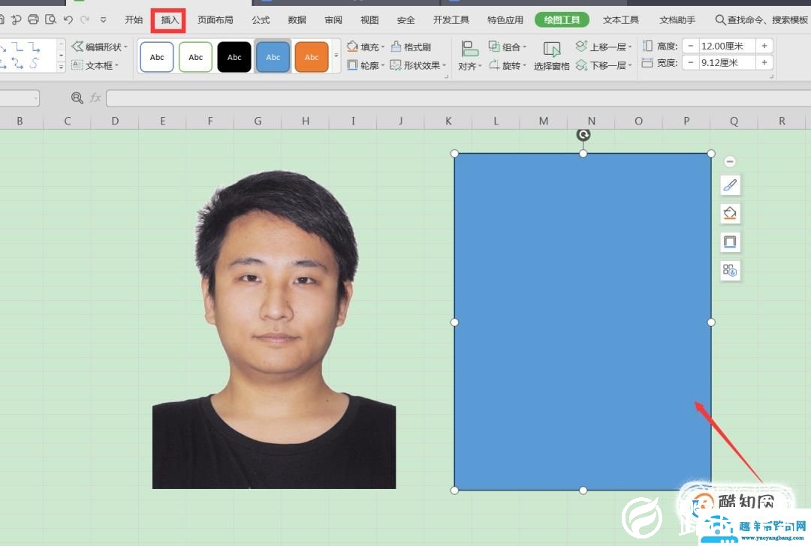
Task: Open the 对齐 (Align) dropdown menu
Action: pos(469,65)
